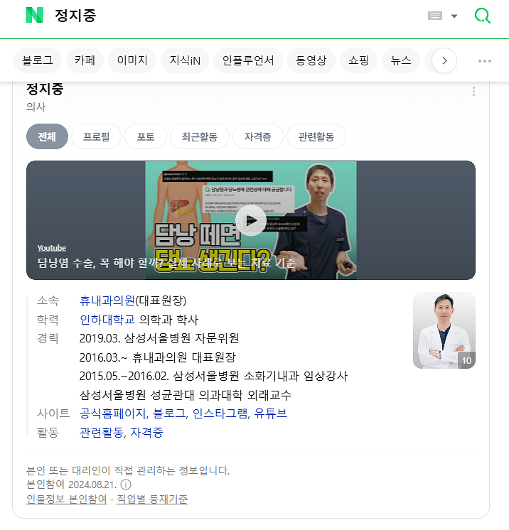
Task: Select the 최근활동 filter chip
Action: (200, 136)
